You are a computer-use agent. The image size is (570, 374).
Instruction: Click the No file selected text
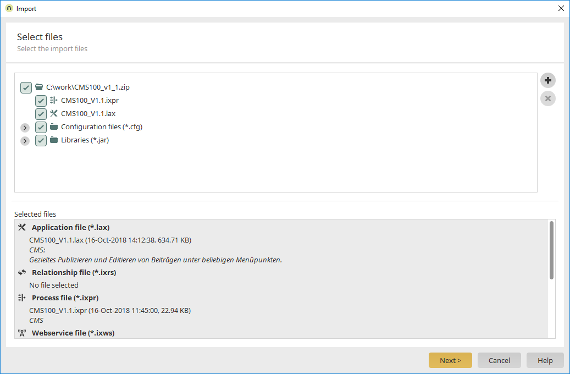(54, 285)
